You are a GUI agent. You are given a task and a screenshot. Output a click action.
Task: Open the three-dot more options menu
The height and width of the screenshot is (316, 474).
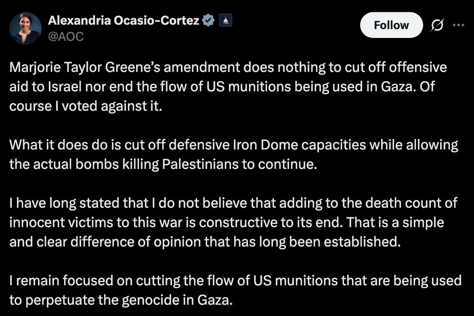pos(458,25)
